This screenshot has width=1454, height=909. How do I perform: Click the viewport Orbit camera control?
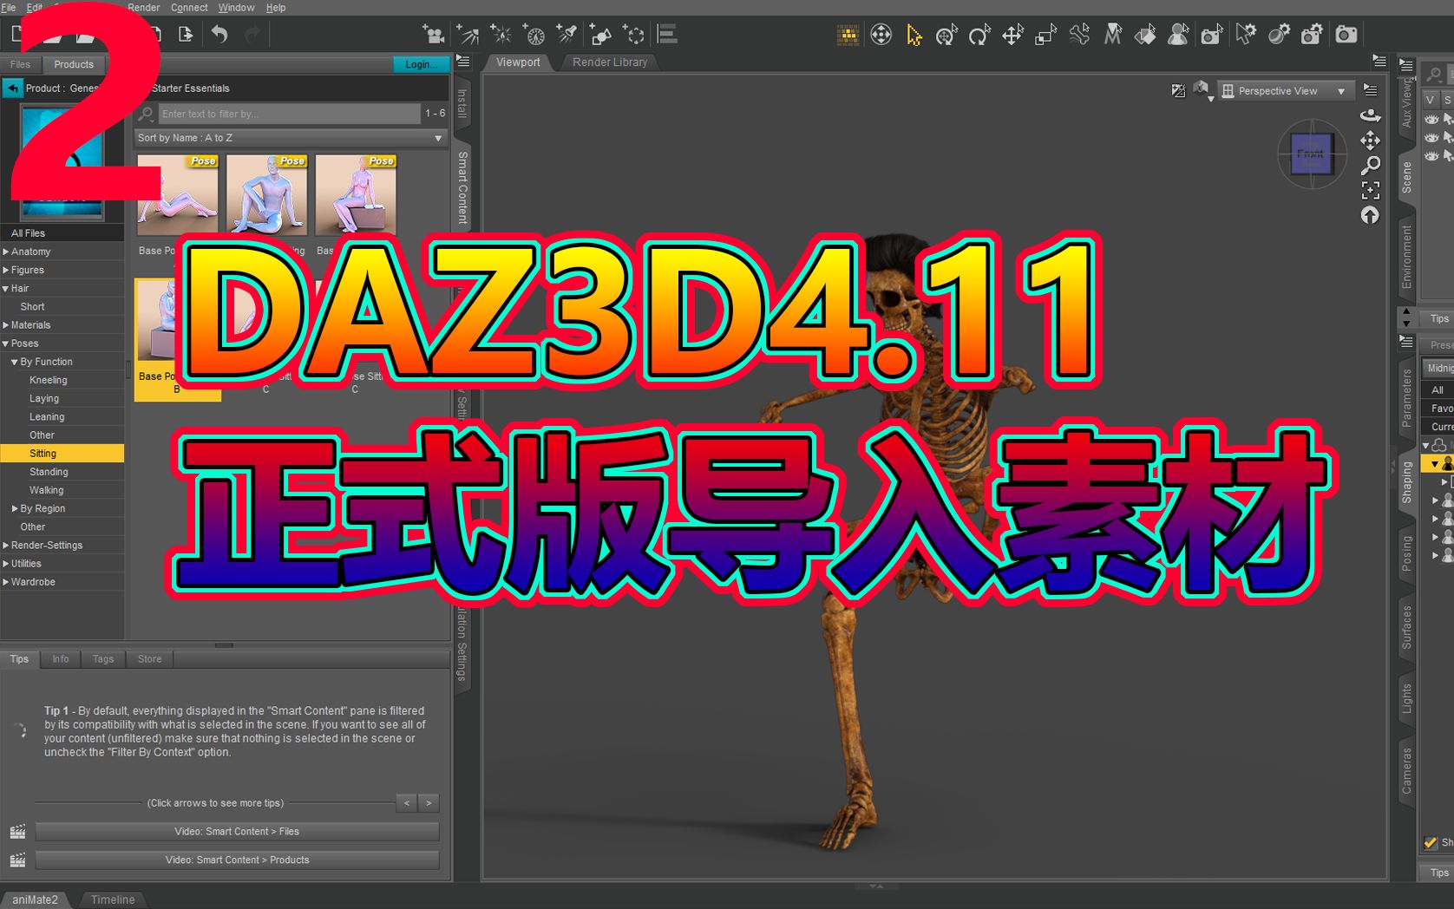[x=1370, y=115]
